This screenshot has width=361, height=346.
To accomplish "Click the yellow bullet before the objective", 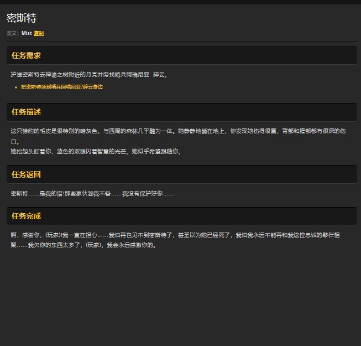I will tap(16, 87).
